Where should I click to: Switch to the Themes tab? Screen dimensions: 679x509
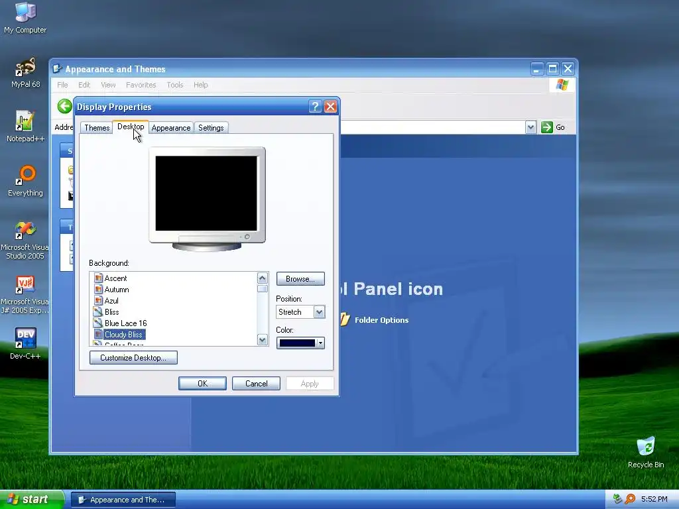(97, 128)
